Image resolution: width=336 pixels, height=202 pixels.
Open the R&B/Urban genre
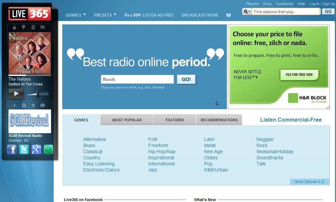(216, 170)
